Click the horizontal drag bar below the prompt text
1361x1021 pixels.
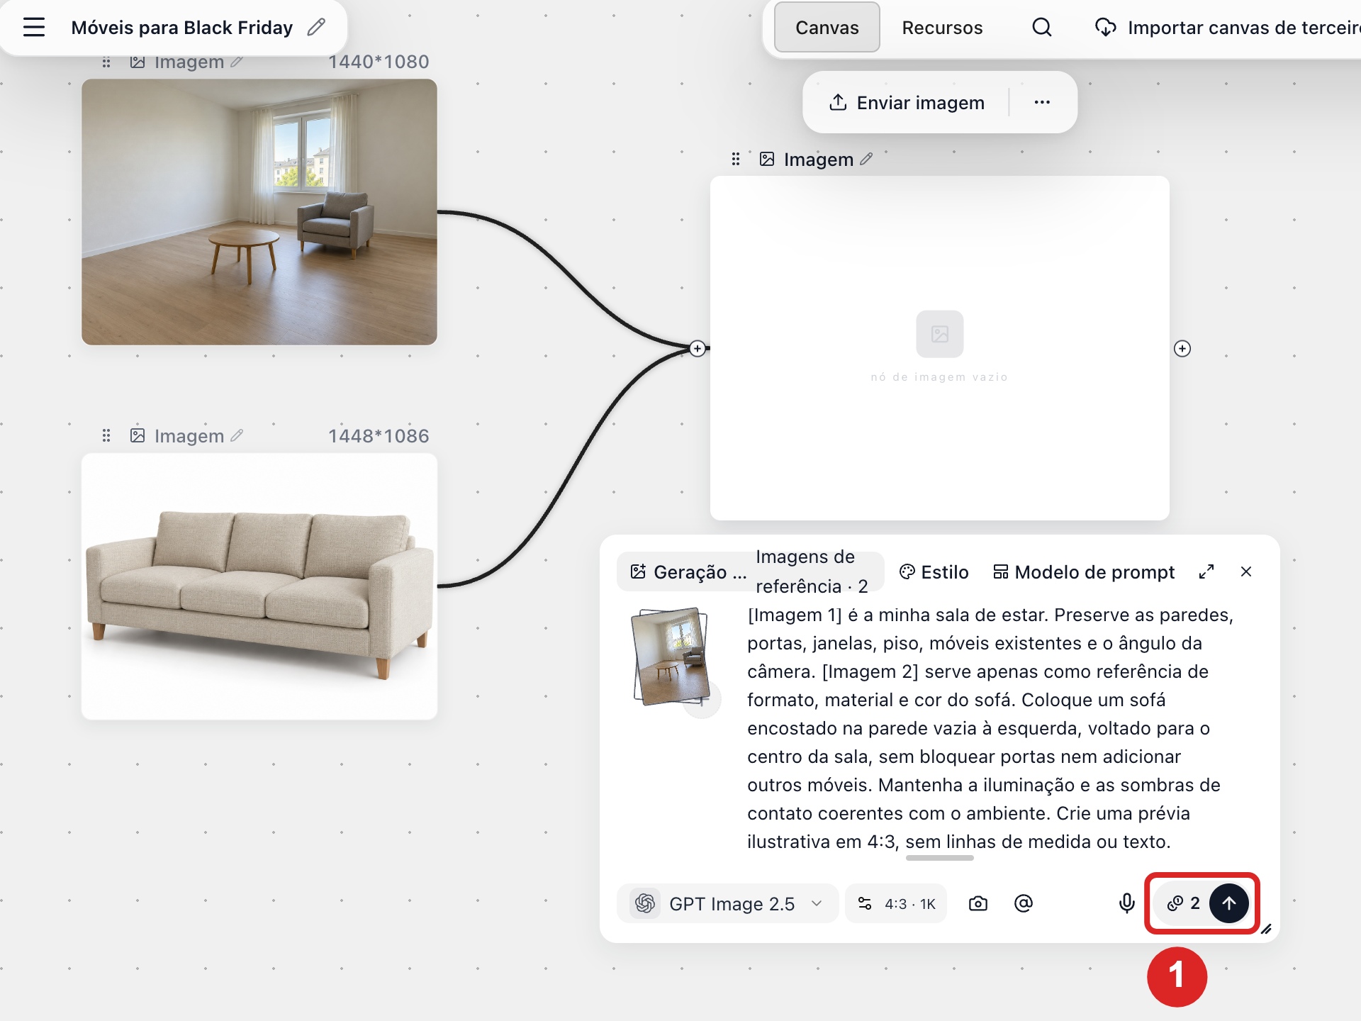[940, 858]
